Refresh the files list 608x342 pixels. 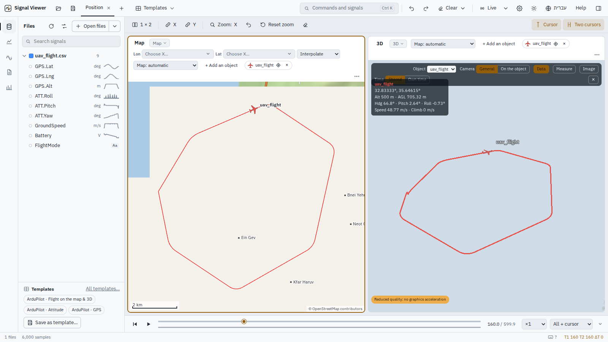coord(51,26)
